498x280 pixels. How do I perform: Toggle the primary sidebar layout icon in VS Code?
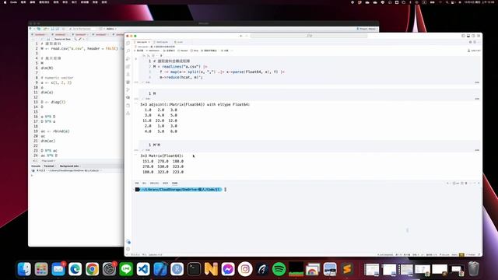pyautogui.click(x=464, y=36)
